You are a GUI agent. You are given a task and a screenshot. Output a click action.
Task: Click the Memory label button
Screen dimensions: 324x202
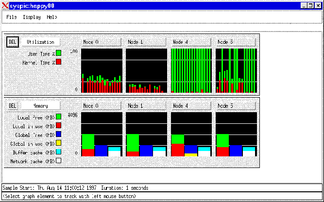40,105
